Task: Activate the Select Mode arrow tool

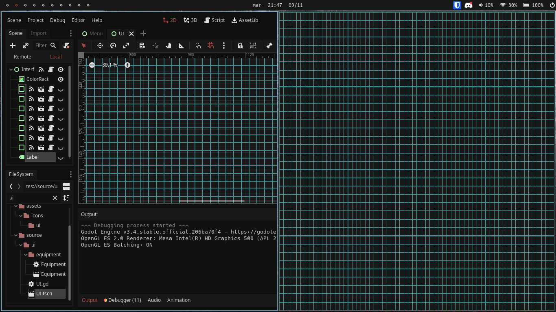Action: tap(84, 45)
